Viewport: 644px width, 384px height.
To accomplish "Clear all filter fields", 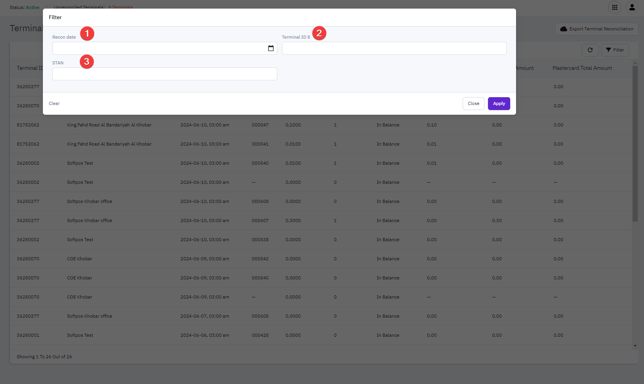I will click(54, 104).
